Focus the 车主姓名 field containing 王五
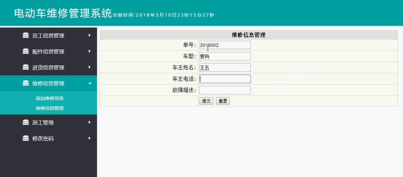This screenshot has width=403, height=177. click(x=225, y=68)
